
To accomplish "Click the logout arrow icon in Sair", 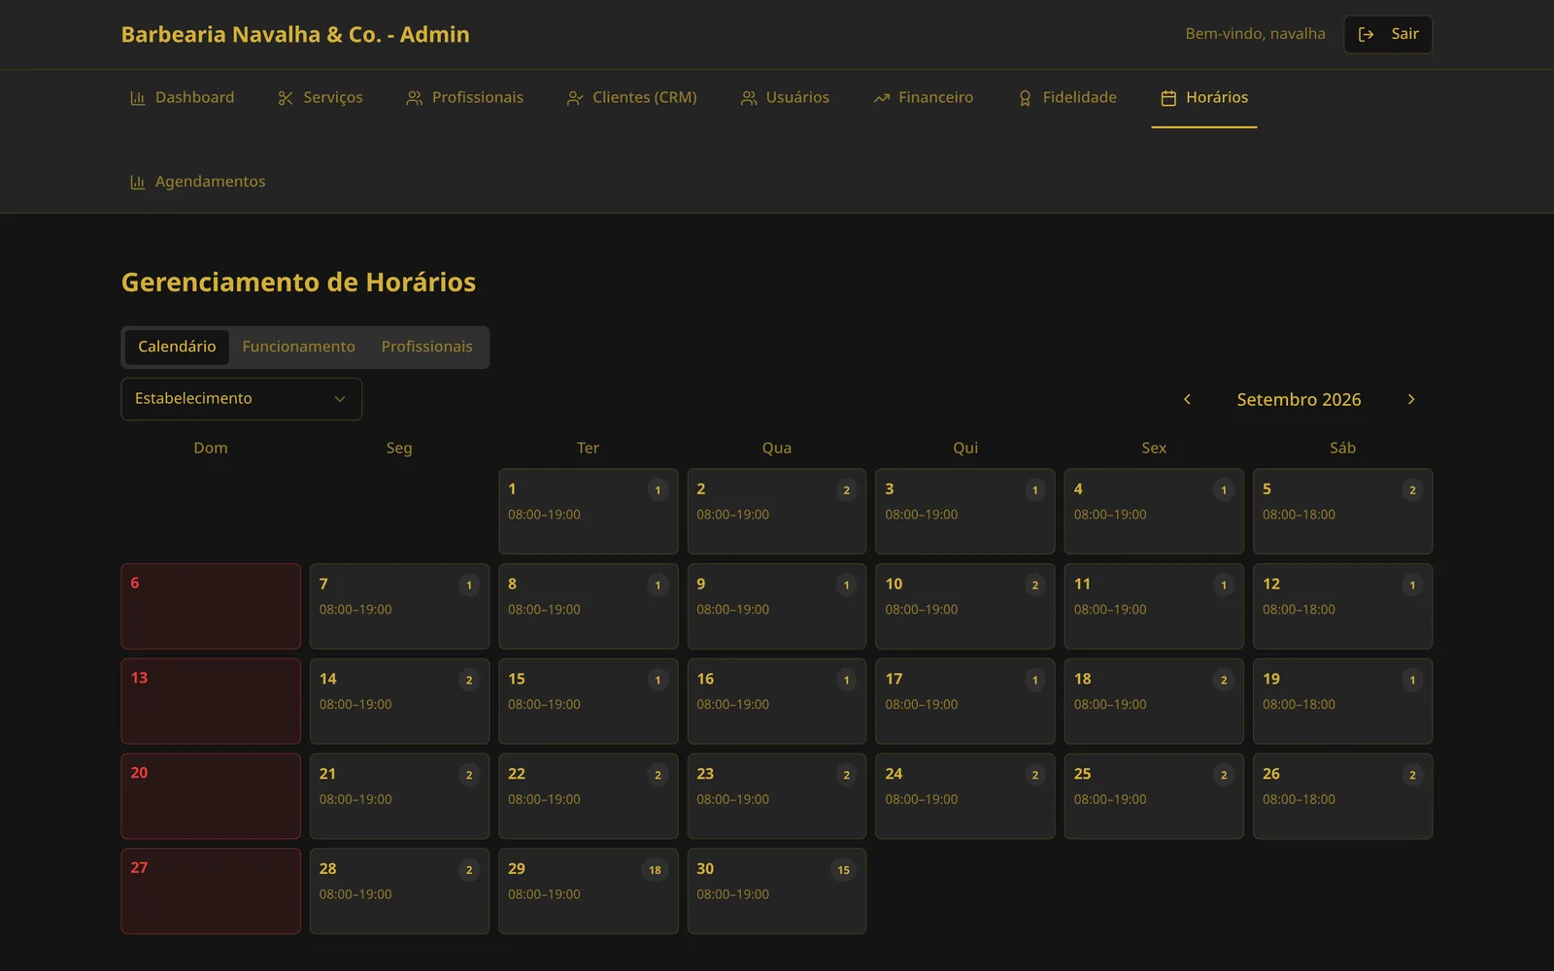I will [x=1367, y=34].
